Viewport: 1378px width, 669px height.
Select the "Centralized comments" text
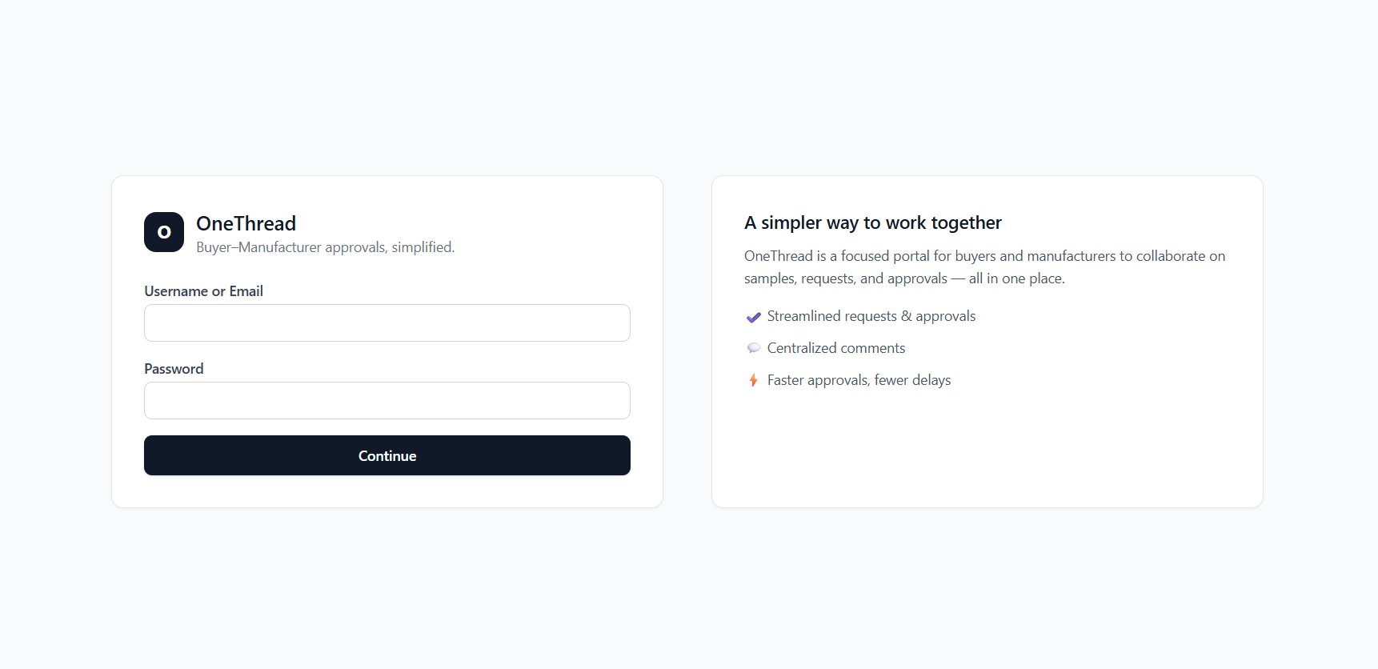pos(835,348)
